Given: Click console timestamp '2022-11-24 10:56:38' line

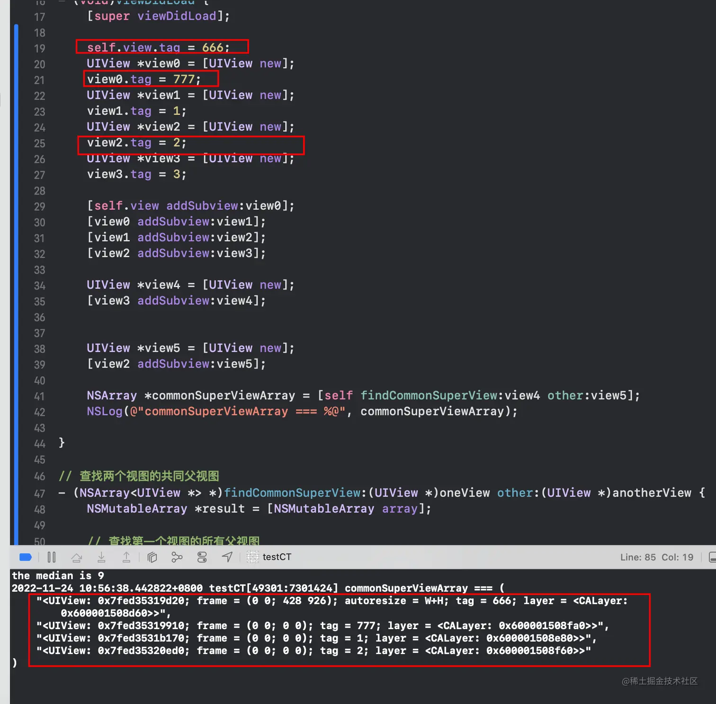Looking at the screenshot, I should coord(258,588).
